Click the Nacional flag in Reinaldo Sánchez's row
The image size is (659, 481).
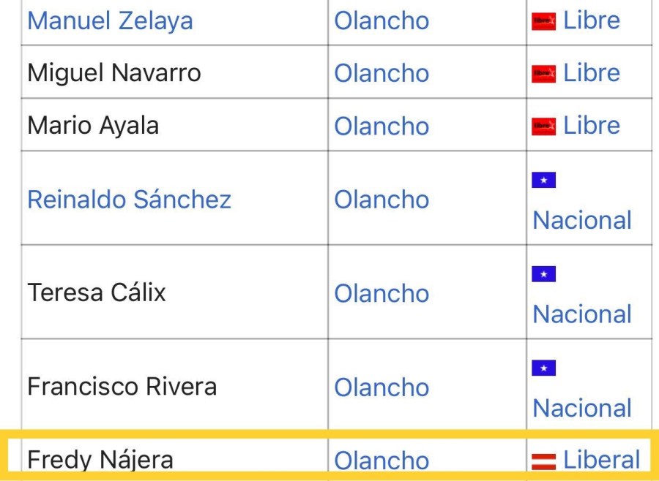543,181
